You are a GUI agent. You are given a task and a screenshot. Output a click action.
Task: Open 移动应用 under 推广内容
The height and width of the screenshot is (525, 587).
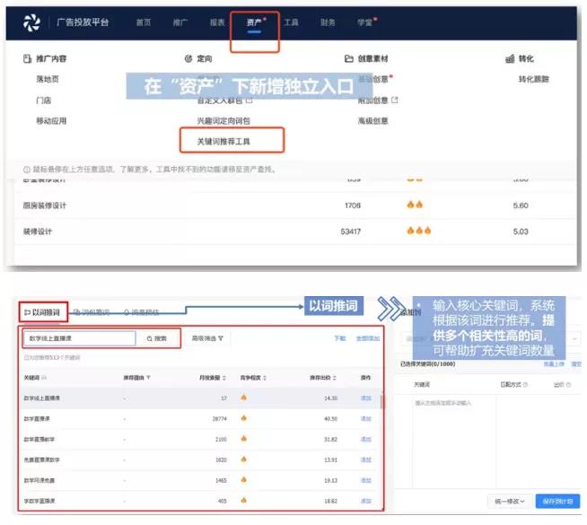click(51, 121)
